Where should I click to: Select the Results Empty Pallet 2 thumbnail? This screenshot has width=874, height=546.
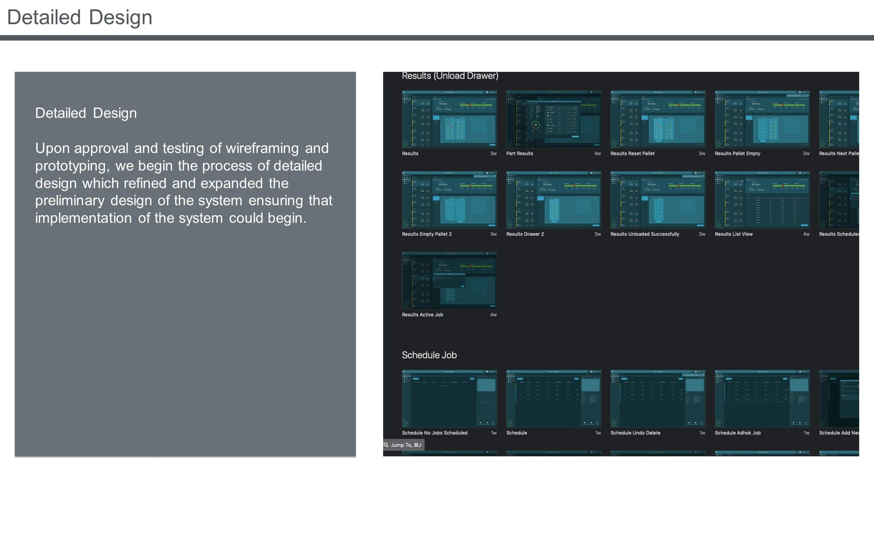(449, 200)
